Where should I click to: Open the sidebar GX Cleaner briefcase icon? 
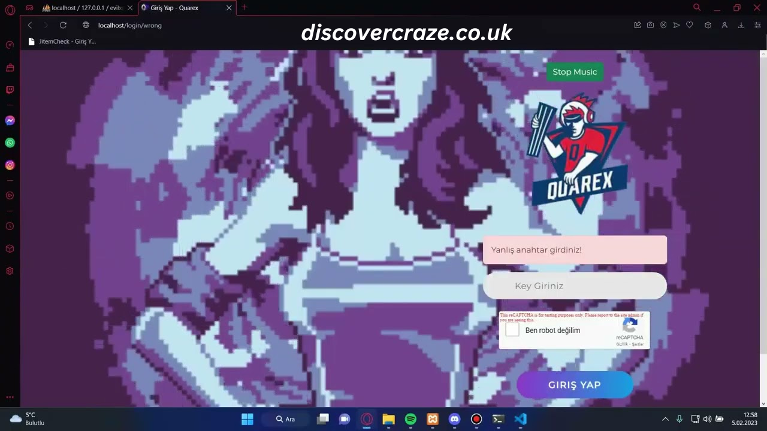pyautogui.click(x=10, y=68)
